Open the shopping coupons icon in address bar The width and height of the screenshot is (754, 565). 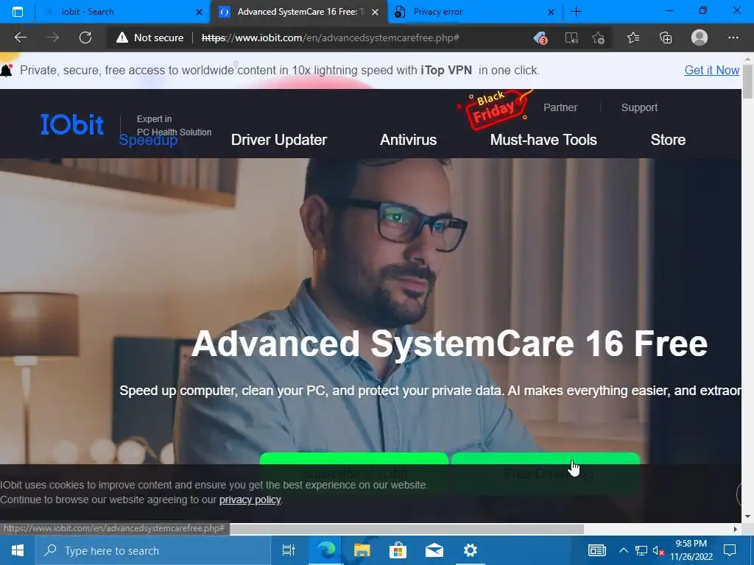click(x=540, y=38)
